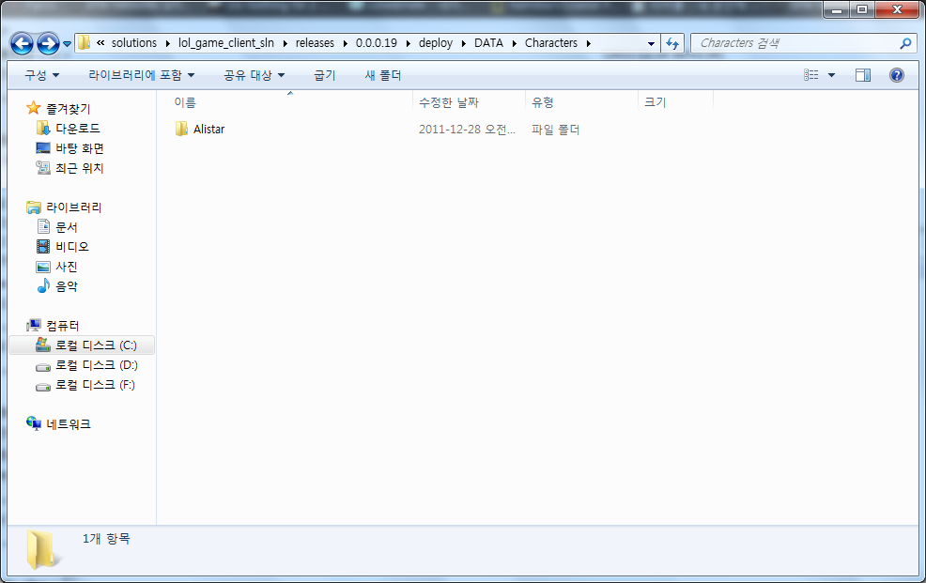Click the '2011-12-28 오전...' date cell
The width and height of the screenshot is (926, 583).
467,130
